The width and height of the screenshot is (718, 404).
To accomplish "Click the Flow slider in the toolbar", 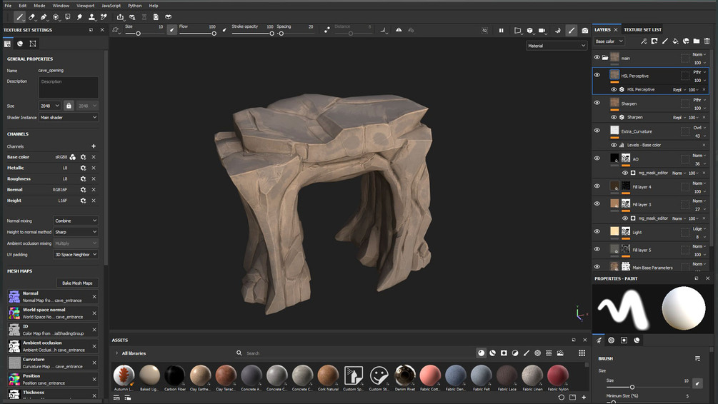I will coord(198,34).
